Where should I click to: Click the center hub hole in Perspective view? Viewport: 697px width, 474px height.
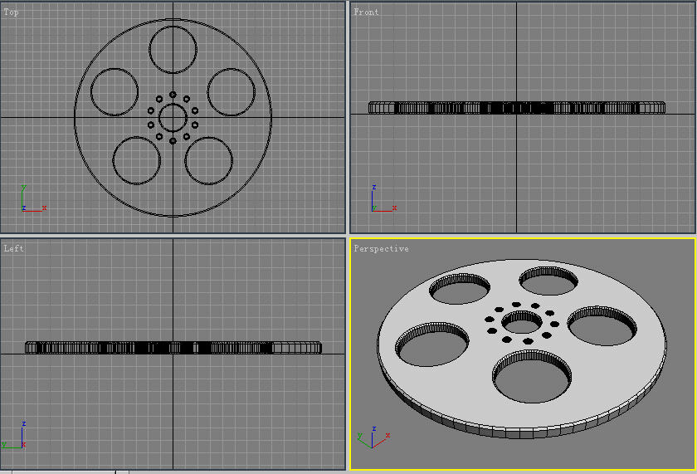pos(521,320)
